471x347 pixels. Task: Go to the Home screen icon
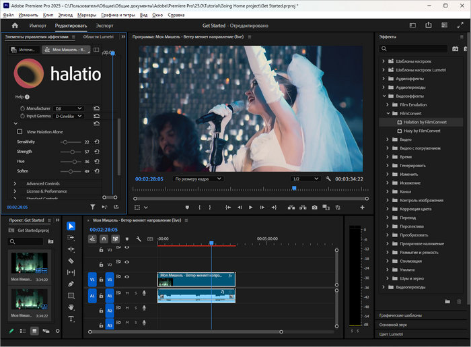15,26
